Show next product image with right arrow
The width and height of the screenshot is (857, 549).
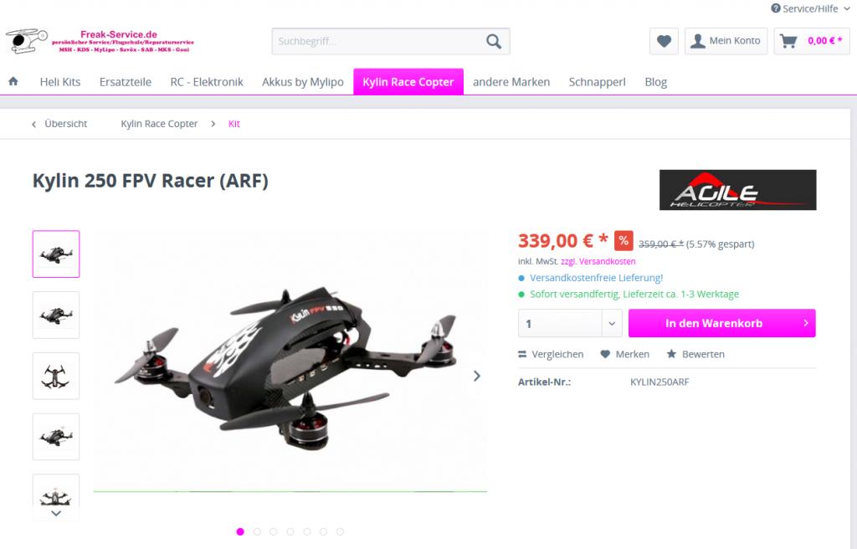(476, 376)
